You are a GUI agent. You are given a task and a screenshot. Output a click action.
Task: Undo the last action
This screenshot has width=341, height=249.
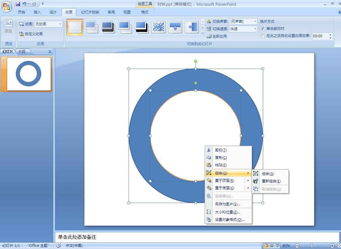pyautogui.click(x=24, y=4)
